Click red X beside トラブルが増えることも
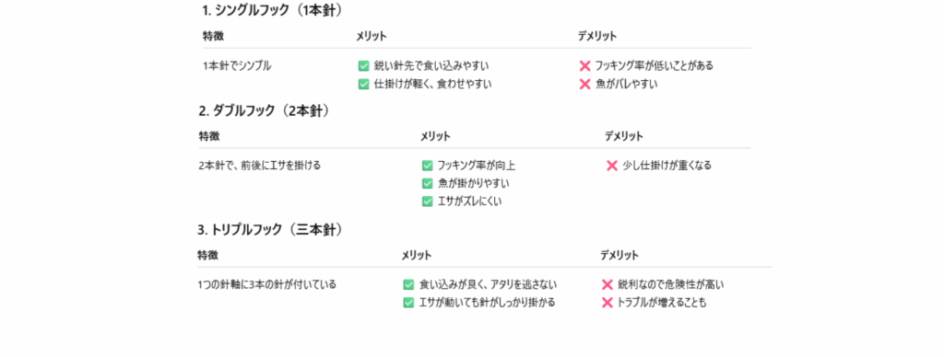The width and height of the screenshot is (944, 357). [608, 303]
